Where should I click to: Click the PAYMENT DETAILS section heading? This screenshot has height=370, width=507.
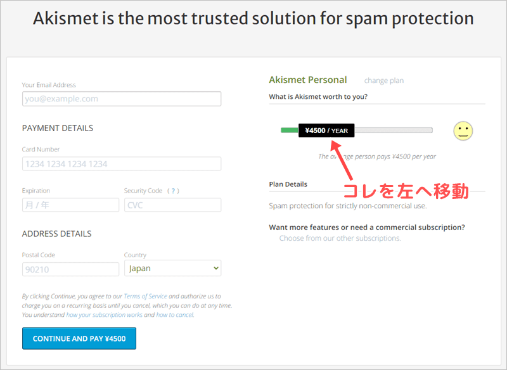click(58, 128)
